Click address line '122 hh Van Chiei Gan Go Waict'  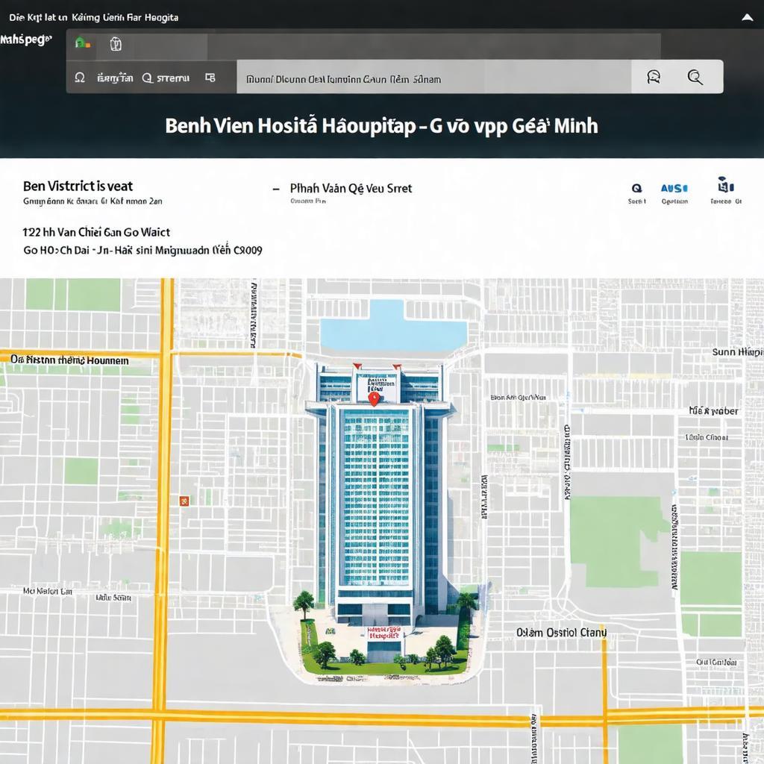(x=96, y=233)
